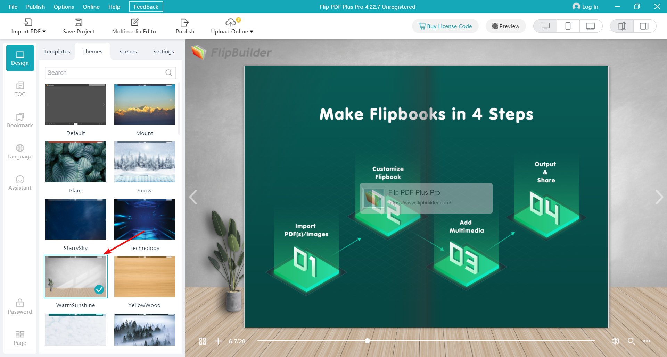
Task: Open the Preview button
Action: pos(505,26)
